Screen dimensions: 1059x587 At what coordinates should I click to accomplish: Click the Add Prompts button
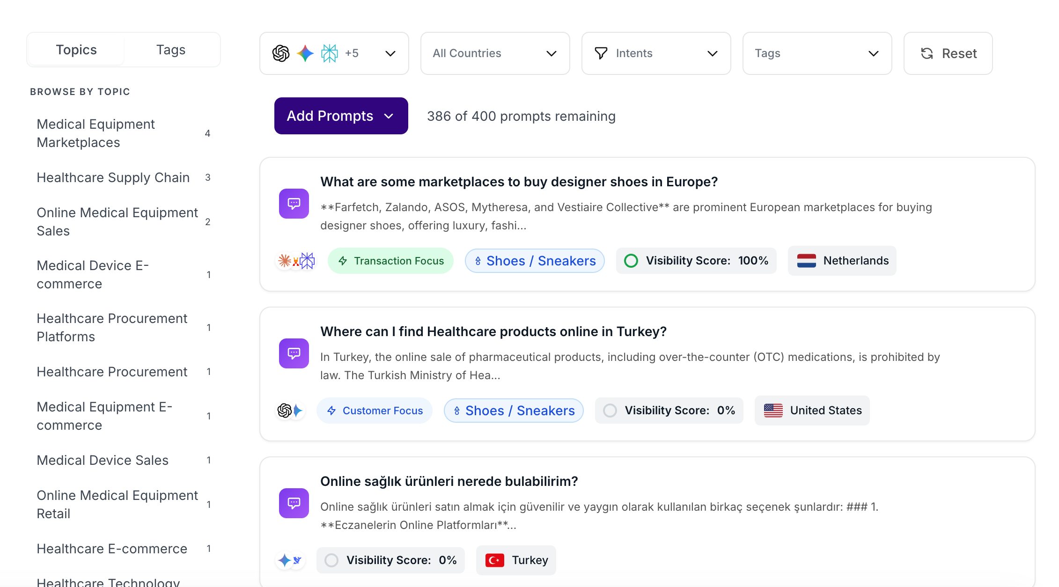(341, 116)
